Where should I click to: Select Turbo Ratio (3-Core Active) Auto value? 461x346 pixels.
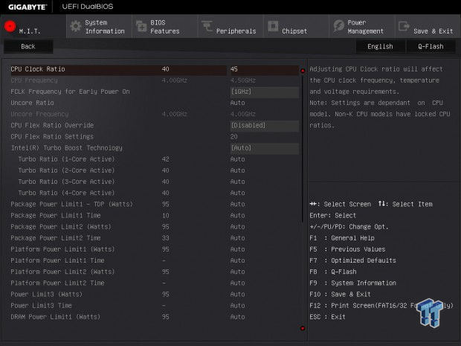click(x=237, y=182)
